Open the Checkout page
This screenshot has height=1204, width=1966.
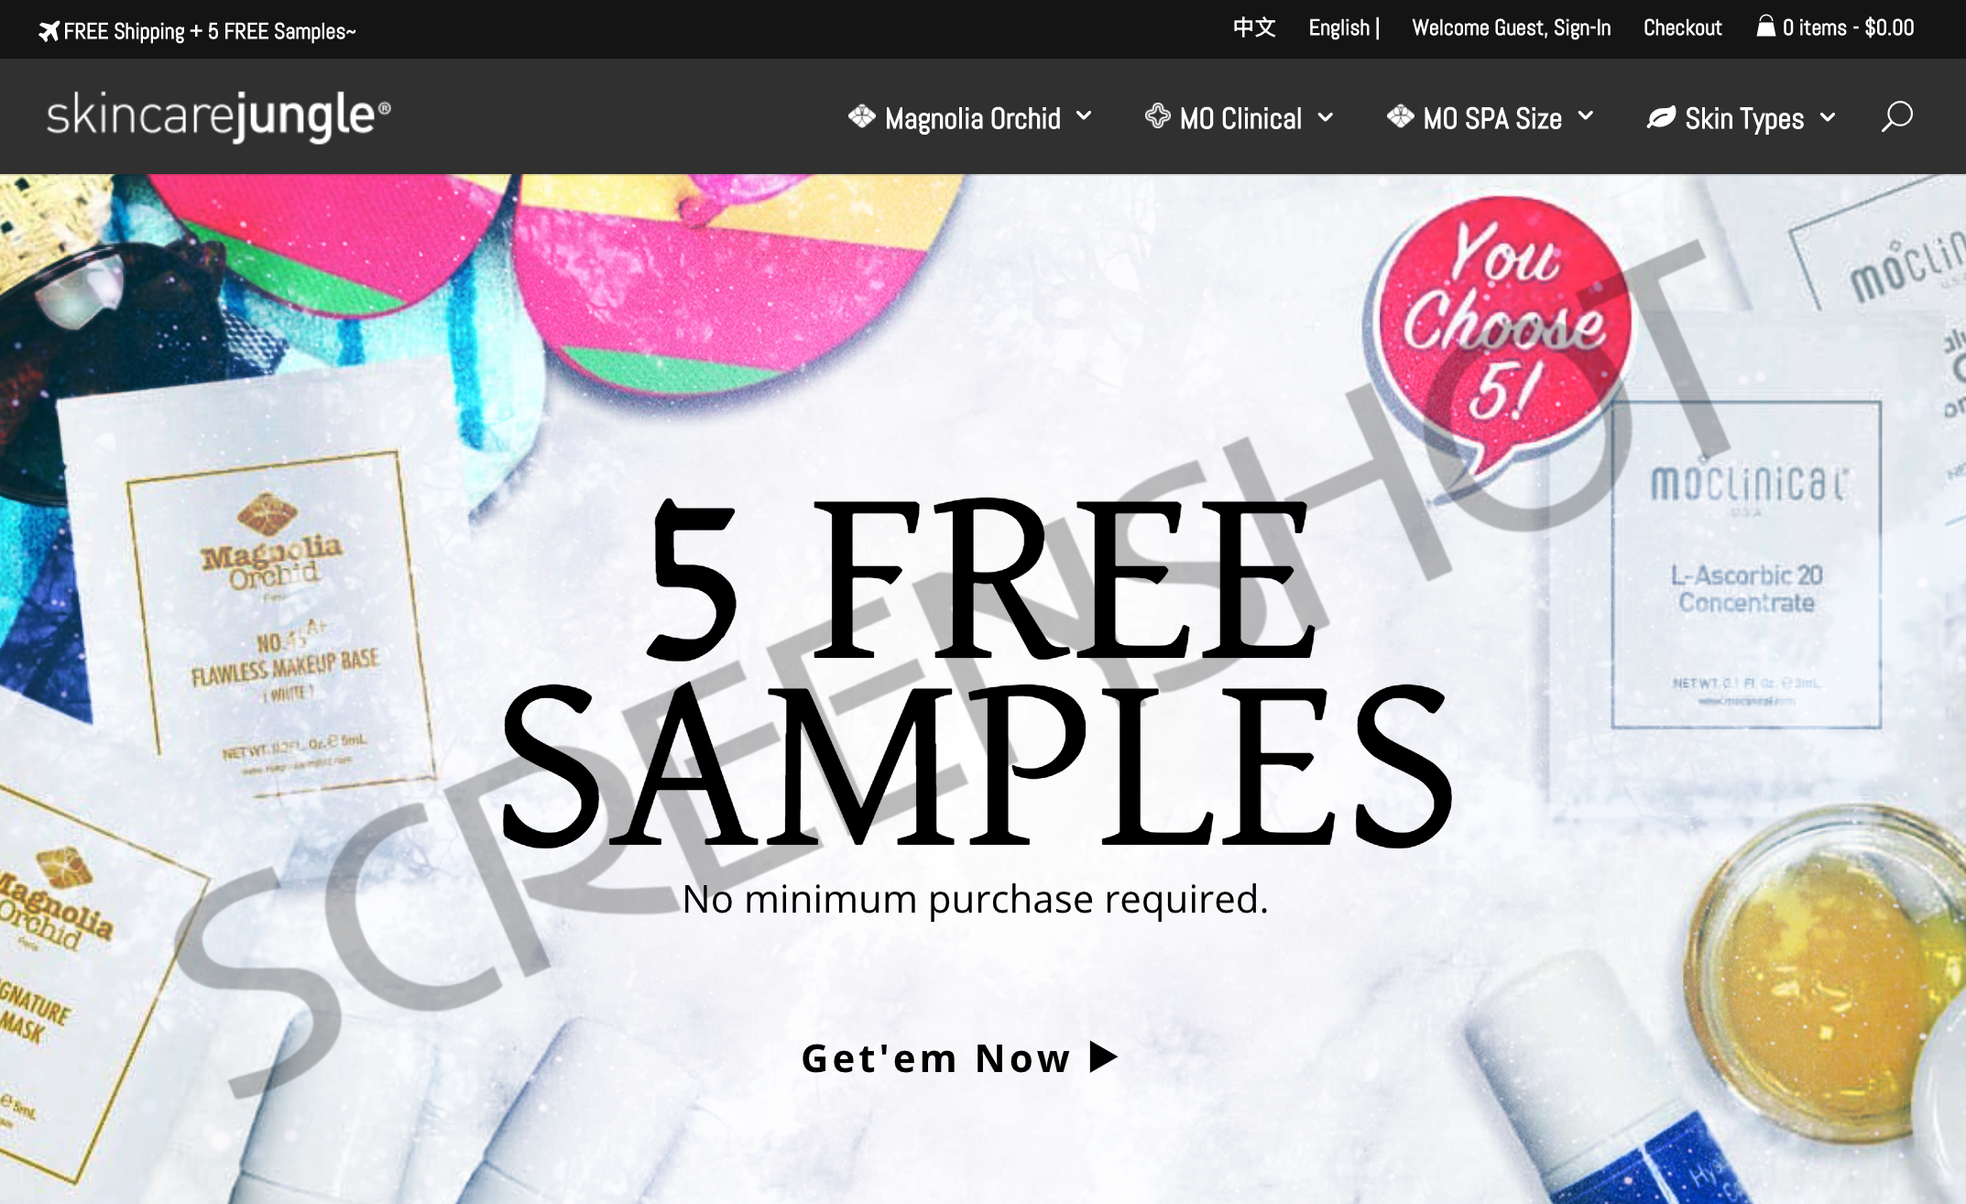(x=1682, y=27)
